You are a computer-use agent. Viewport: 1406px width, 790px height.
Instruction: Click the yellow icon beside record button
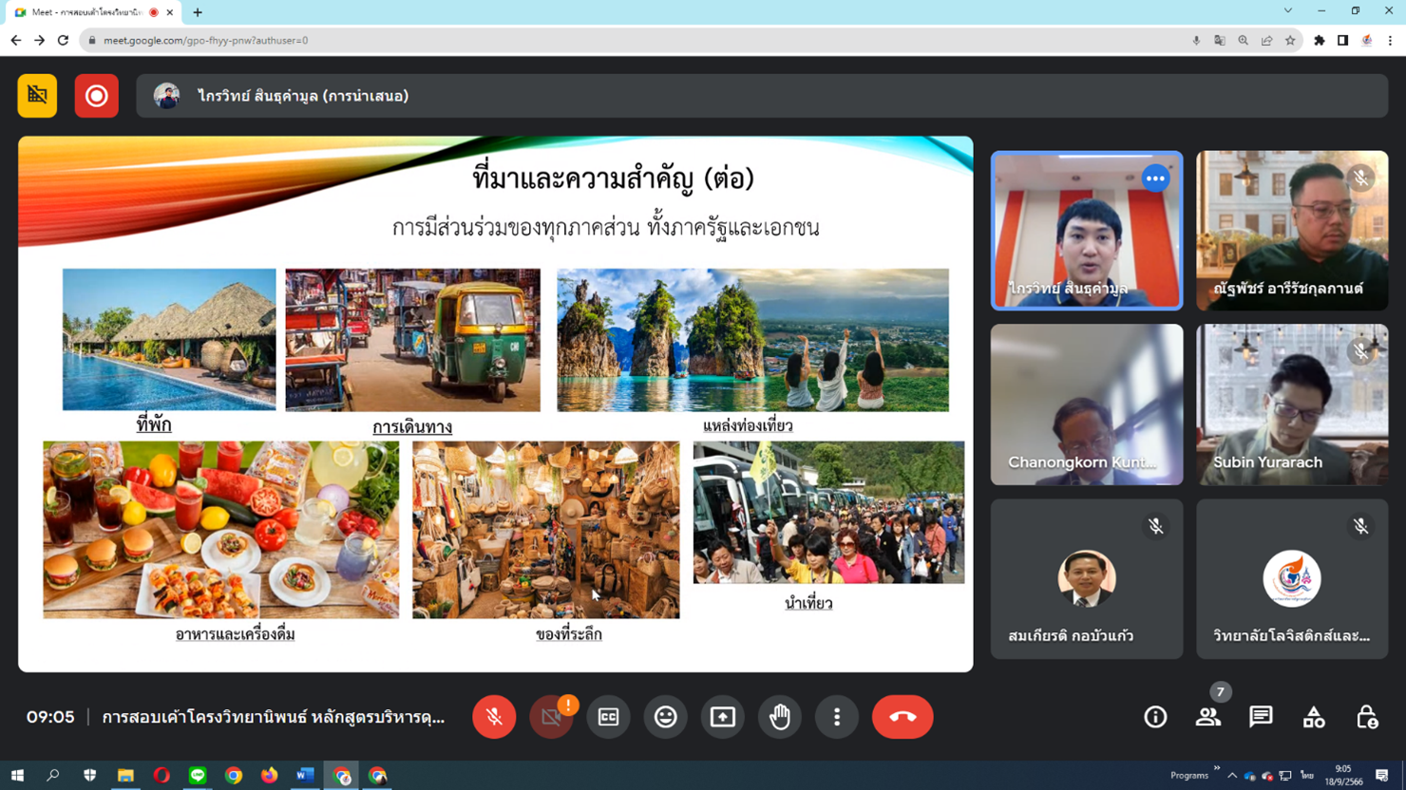(x=37, y=96)
